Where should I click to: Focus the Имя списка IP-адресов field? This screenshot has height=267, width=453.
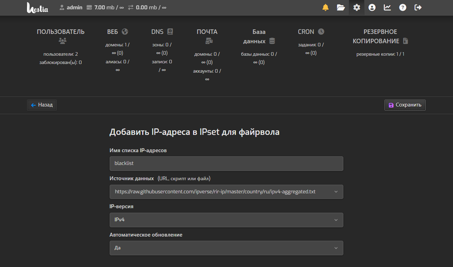[x=226, y=164]
